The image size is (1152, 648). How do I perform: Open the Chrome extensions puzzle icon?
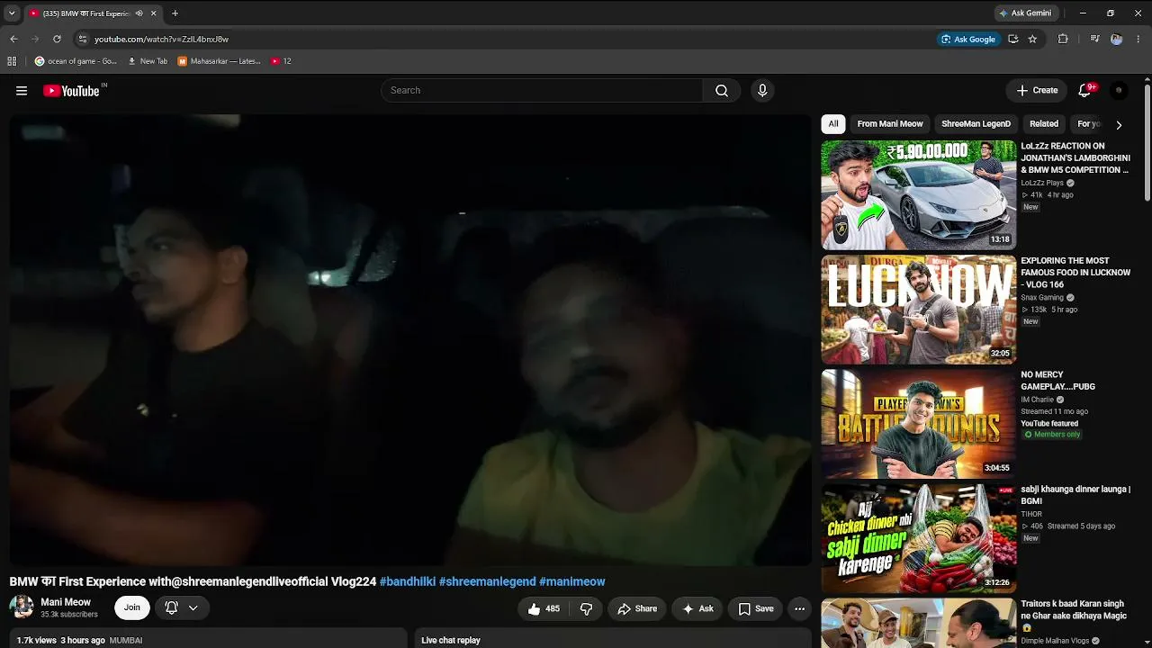(x=1063, y=39)
